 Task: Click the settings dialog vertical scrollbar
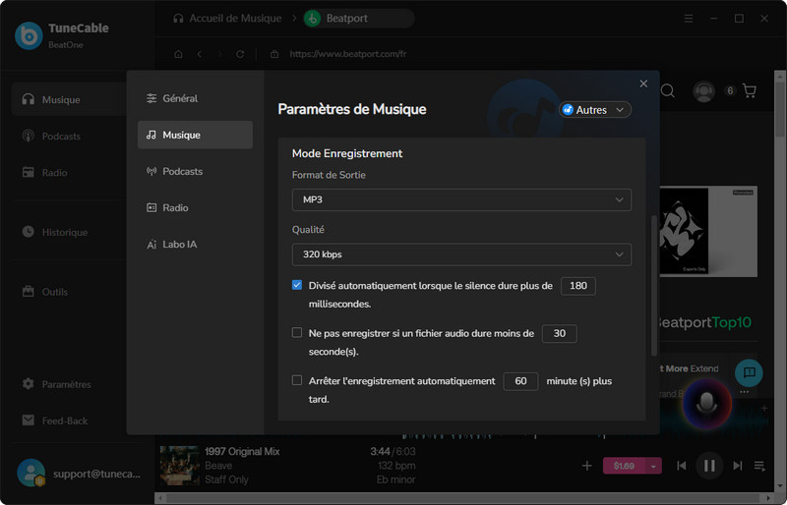tap(653, 286)
